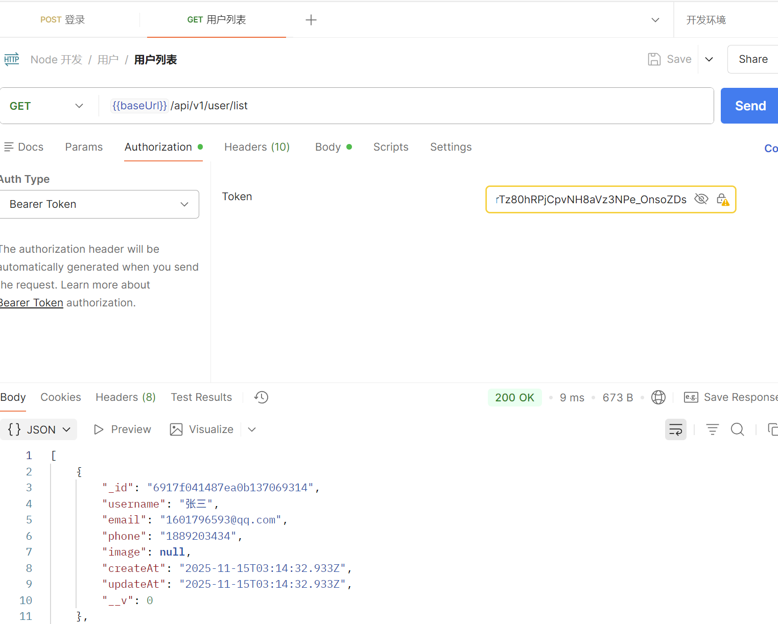The image size is (778, 624).
Task: Click the phone value 1889203434
Action: (x=198, y=536)
